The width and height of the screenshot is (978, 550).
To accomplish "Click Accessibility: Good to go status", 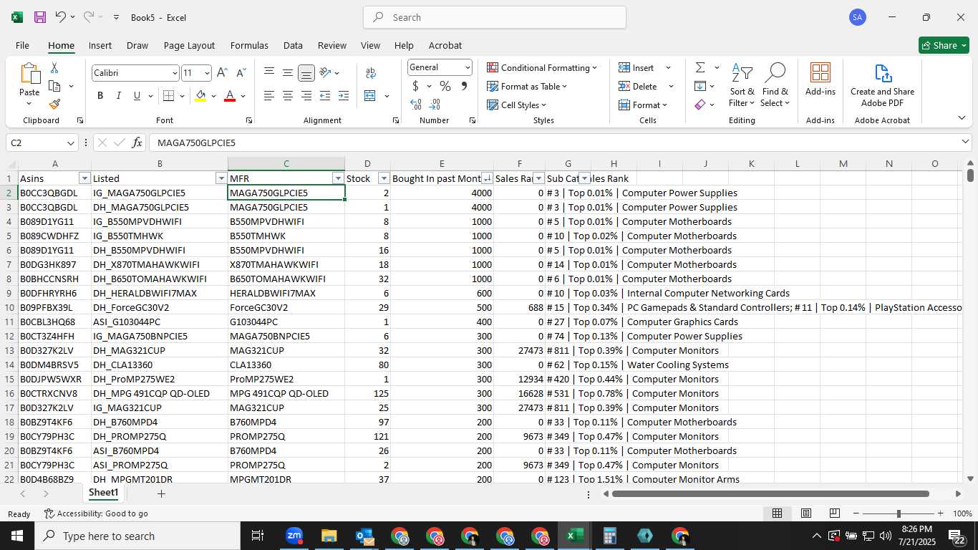I will point(96,513).
